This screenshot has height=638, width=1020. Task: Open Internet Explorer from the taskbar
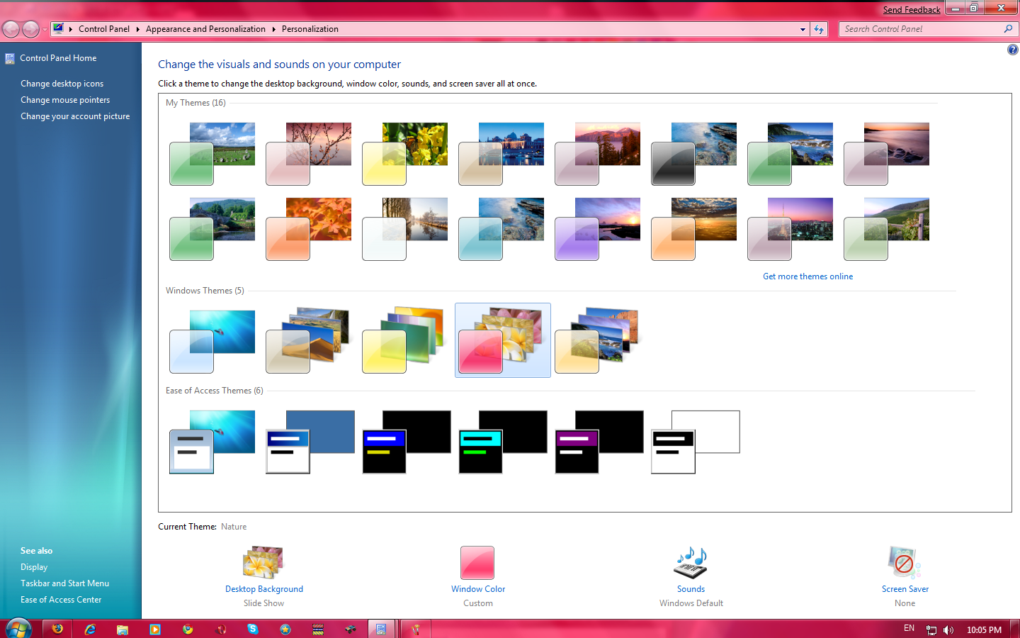[90, 629]
